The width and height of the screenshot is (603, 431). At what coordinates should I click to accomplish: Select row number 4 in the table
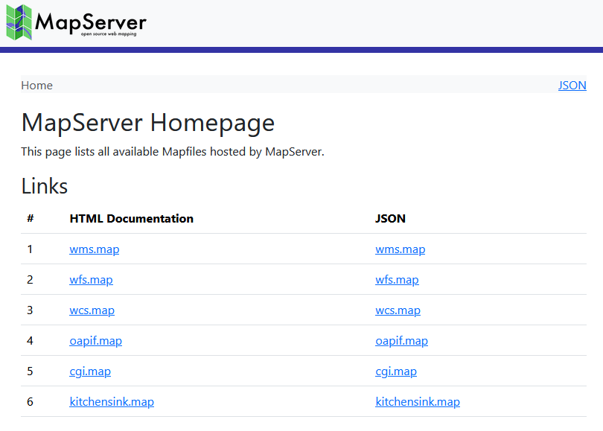30,340
